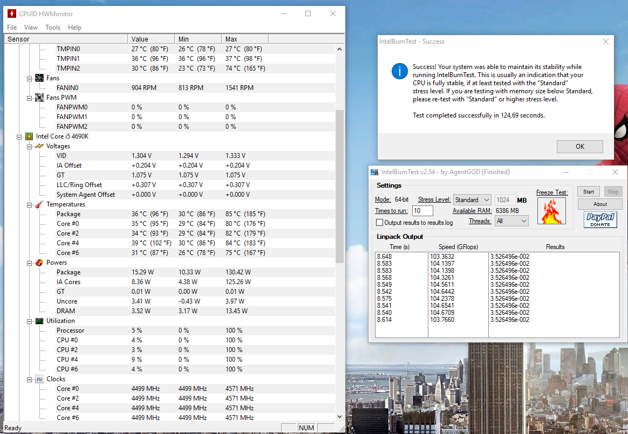Click the disabled Stop button in IntelBurnTest
This screenshot has width=628, height=434.
coord(613,192)
